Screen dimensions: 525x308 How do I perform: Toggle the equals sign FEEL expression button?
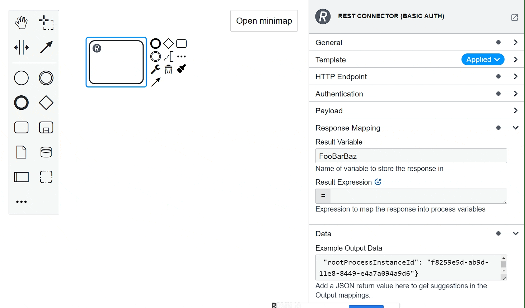click(x=323, y=196)
